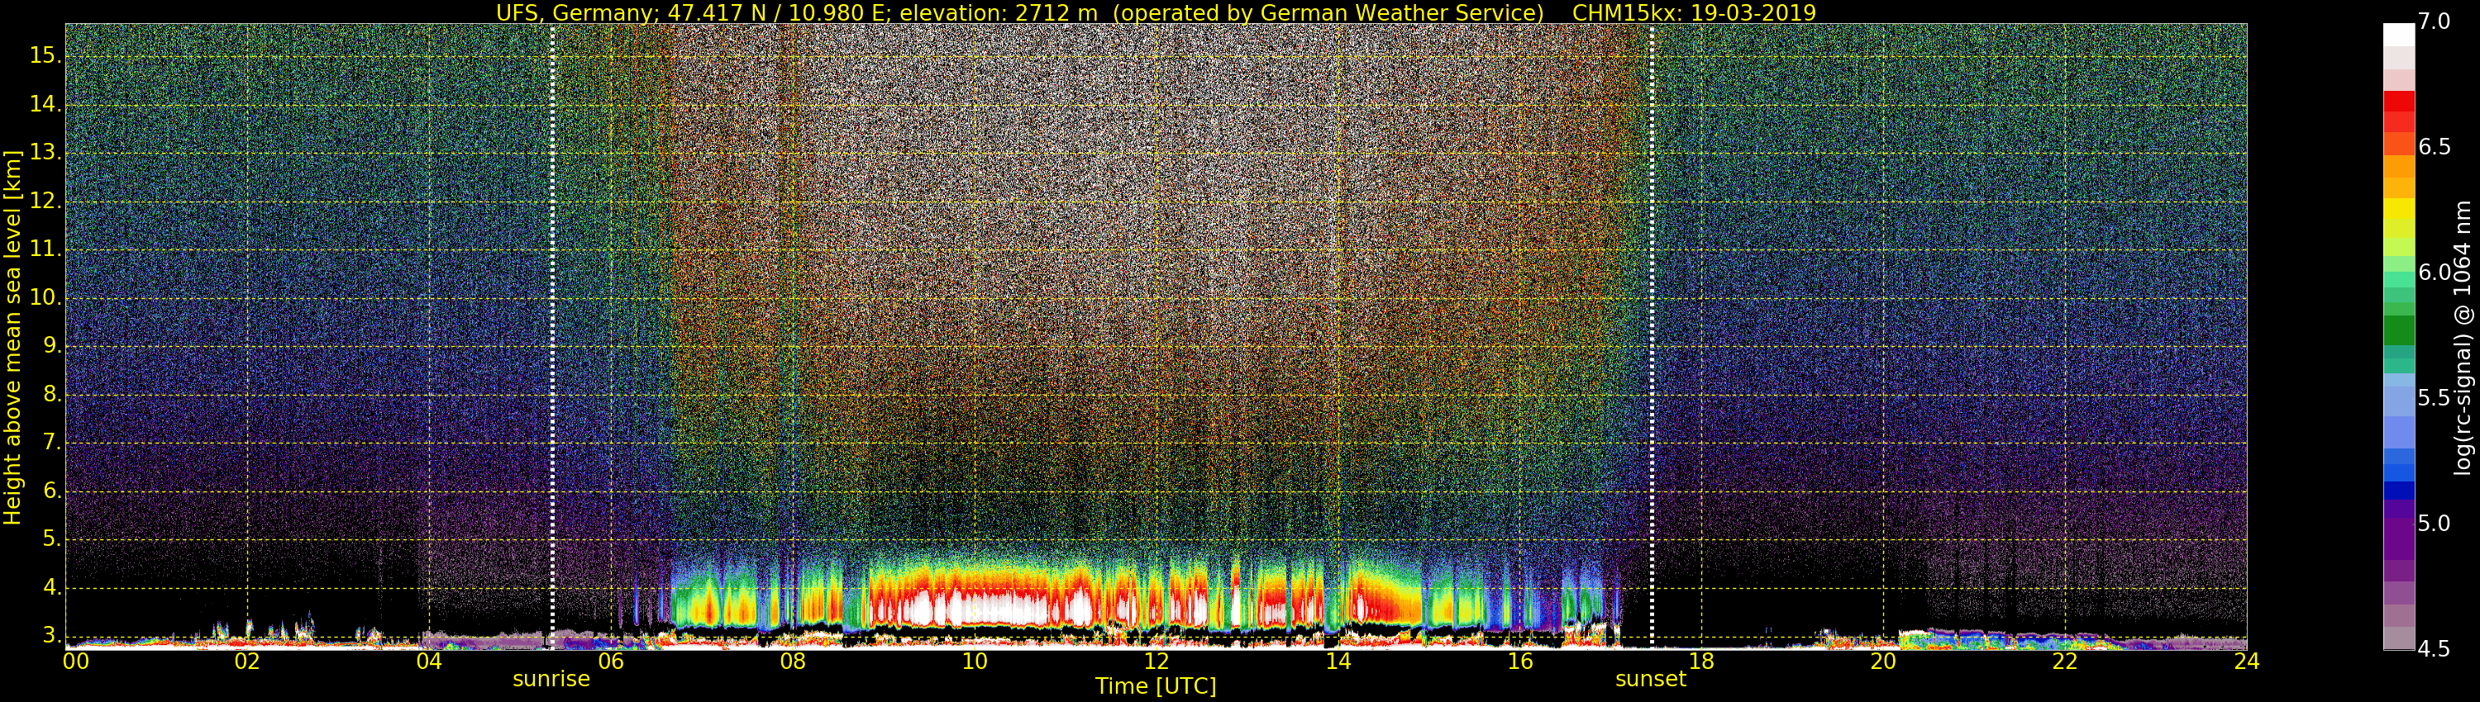Click the '12' time tick label
This screenshot has width=2480, height=702.
(1157, 662)
